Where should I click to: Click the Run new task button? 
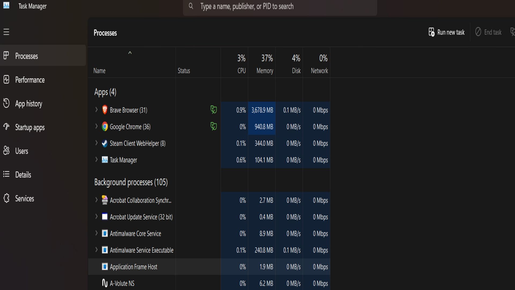[x=447, y=32]
